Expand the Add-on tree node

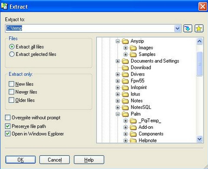126,128
